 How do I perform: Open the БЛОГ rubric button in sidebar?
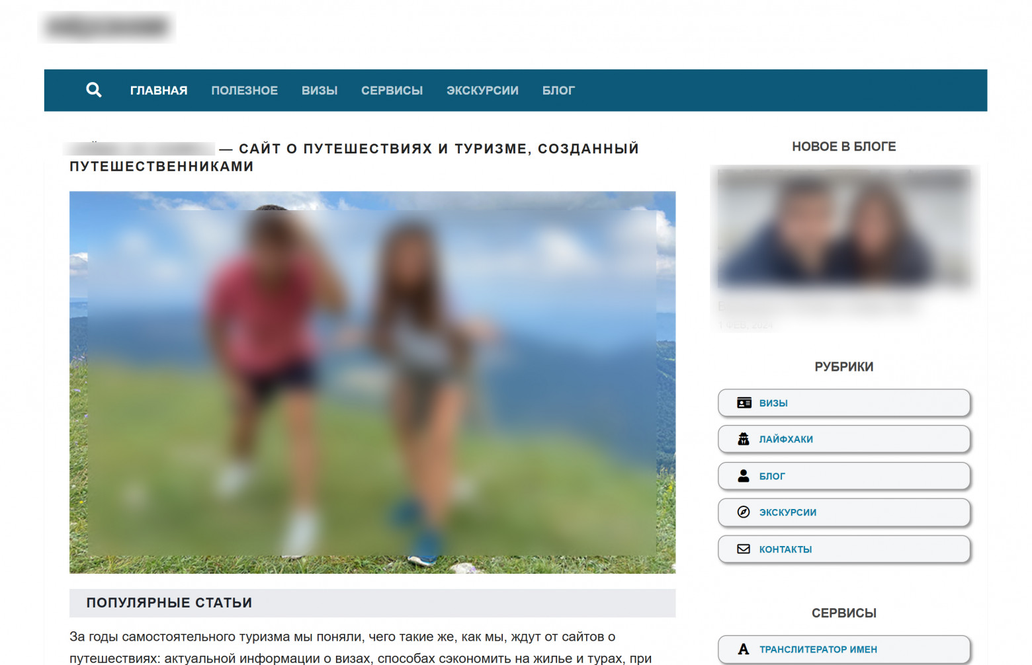(844, 476)
